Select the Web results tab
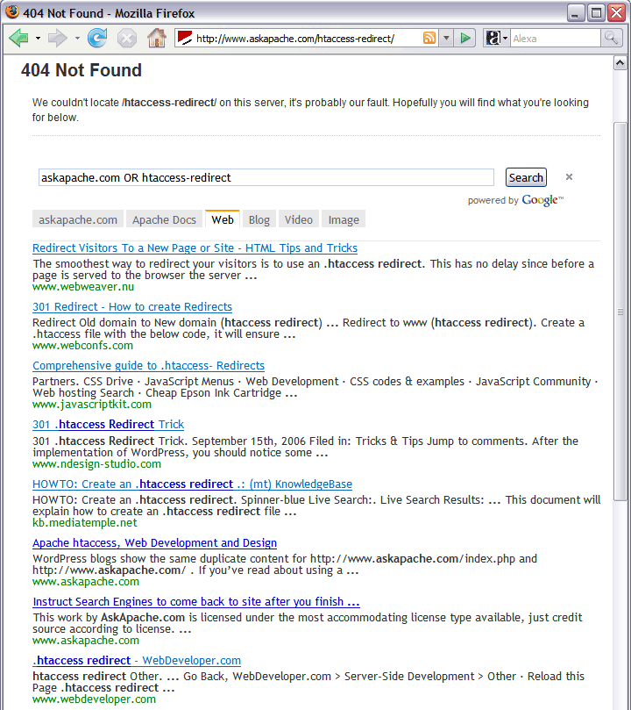The width and height of the screenshot is (631, 710). [x=223, y=219]
